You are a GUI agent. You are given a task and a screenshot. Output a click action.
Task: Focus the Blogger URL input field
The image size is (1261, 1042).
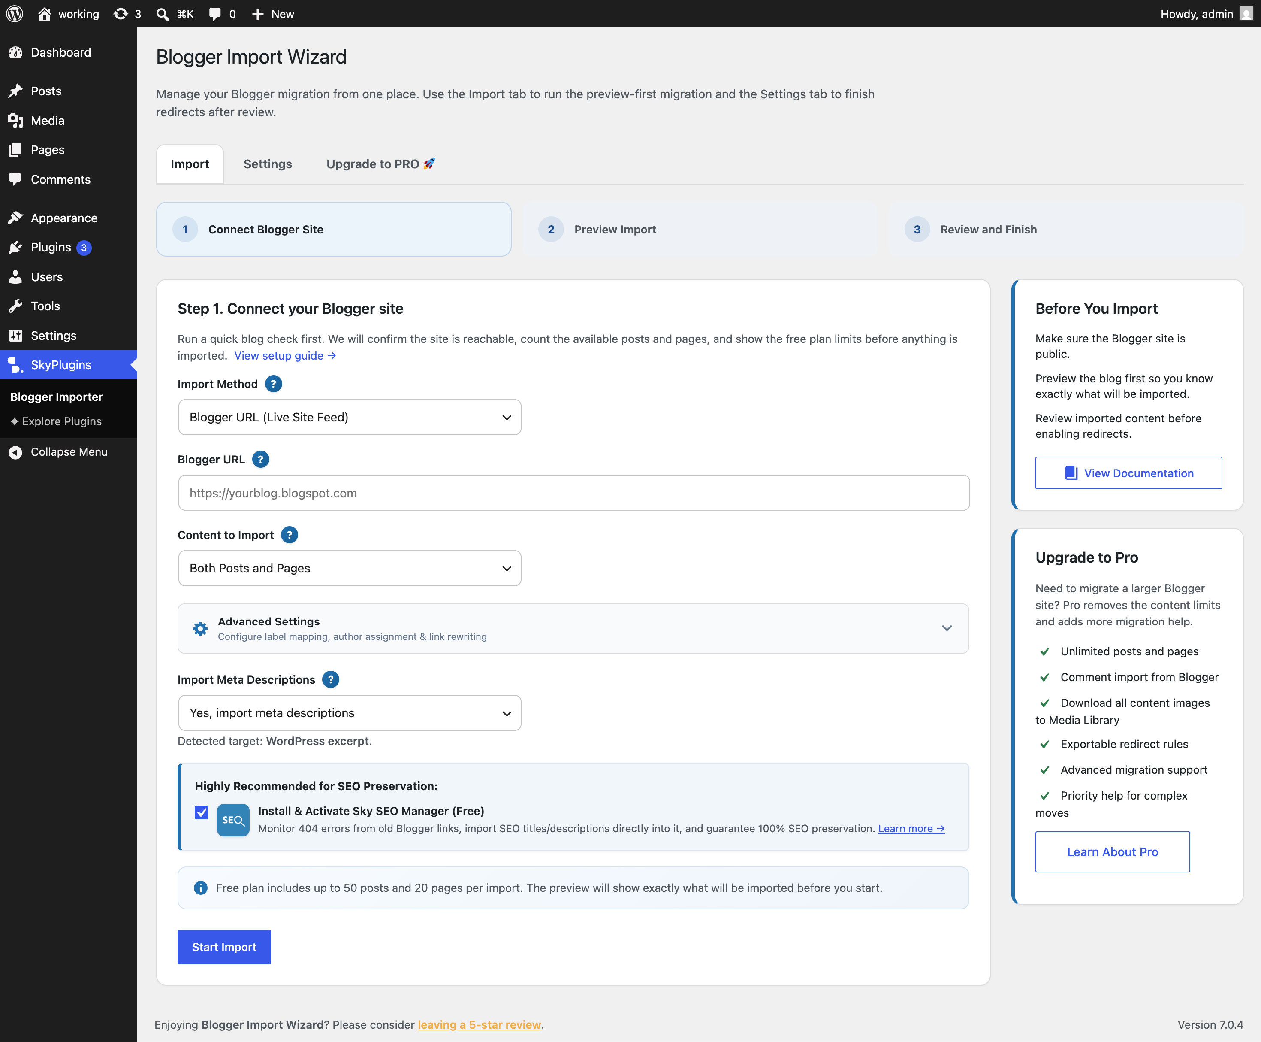(573, 493)
